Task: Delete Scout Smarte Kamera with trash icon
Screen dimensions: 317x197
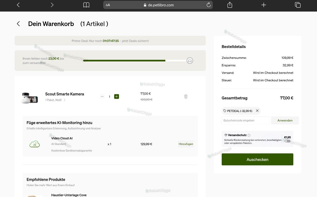Action: pos(186,96)
